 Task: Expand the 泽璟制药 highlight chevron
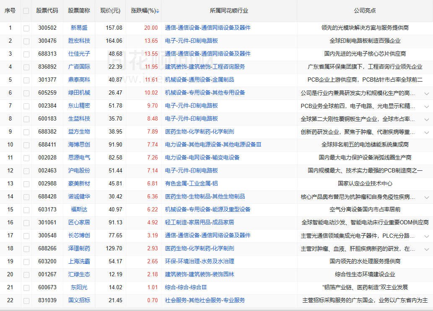pyautogui.click(x=426, y=249)
